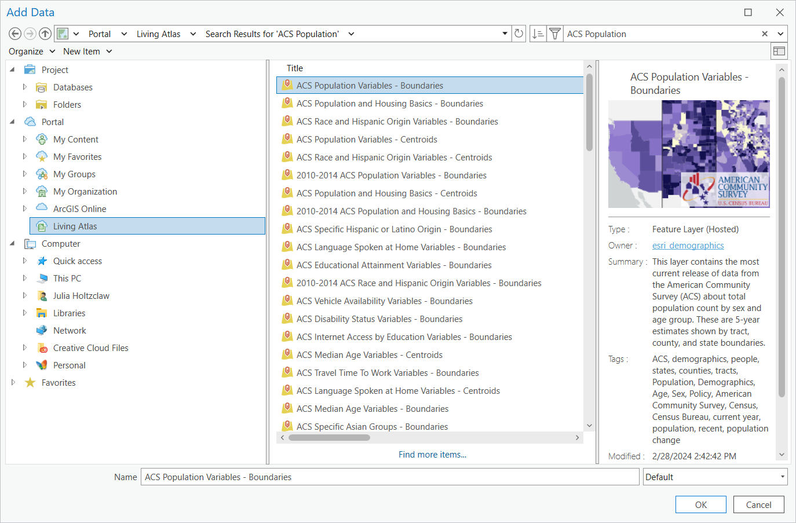The width and height of the screenshot is (796, 523).
Task: Select Libraries in the tree
Action: click(69, 313)
